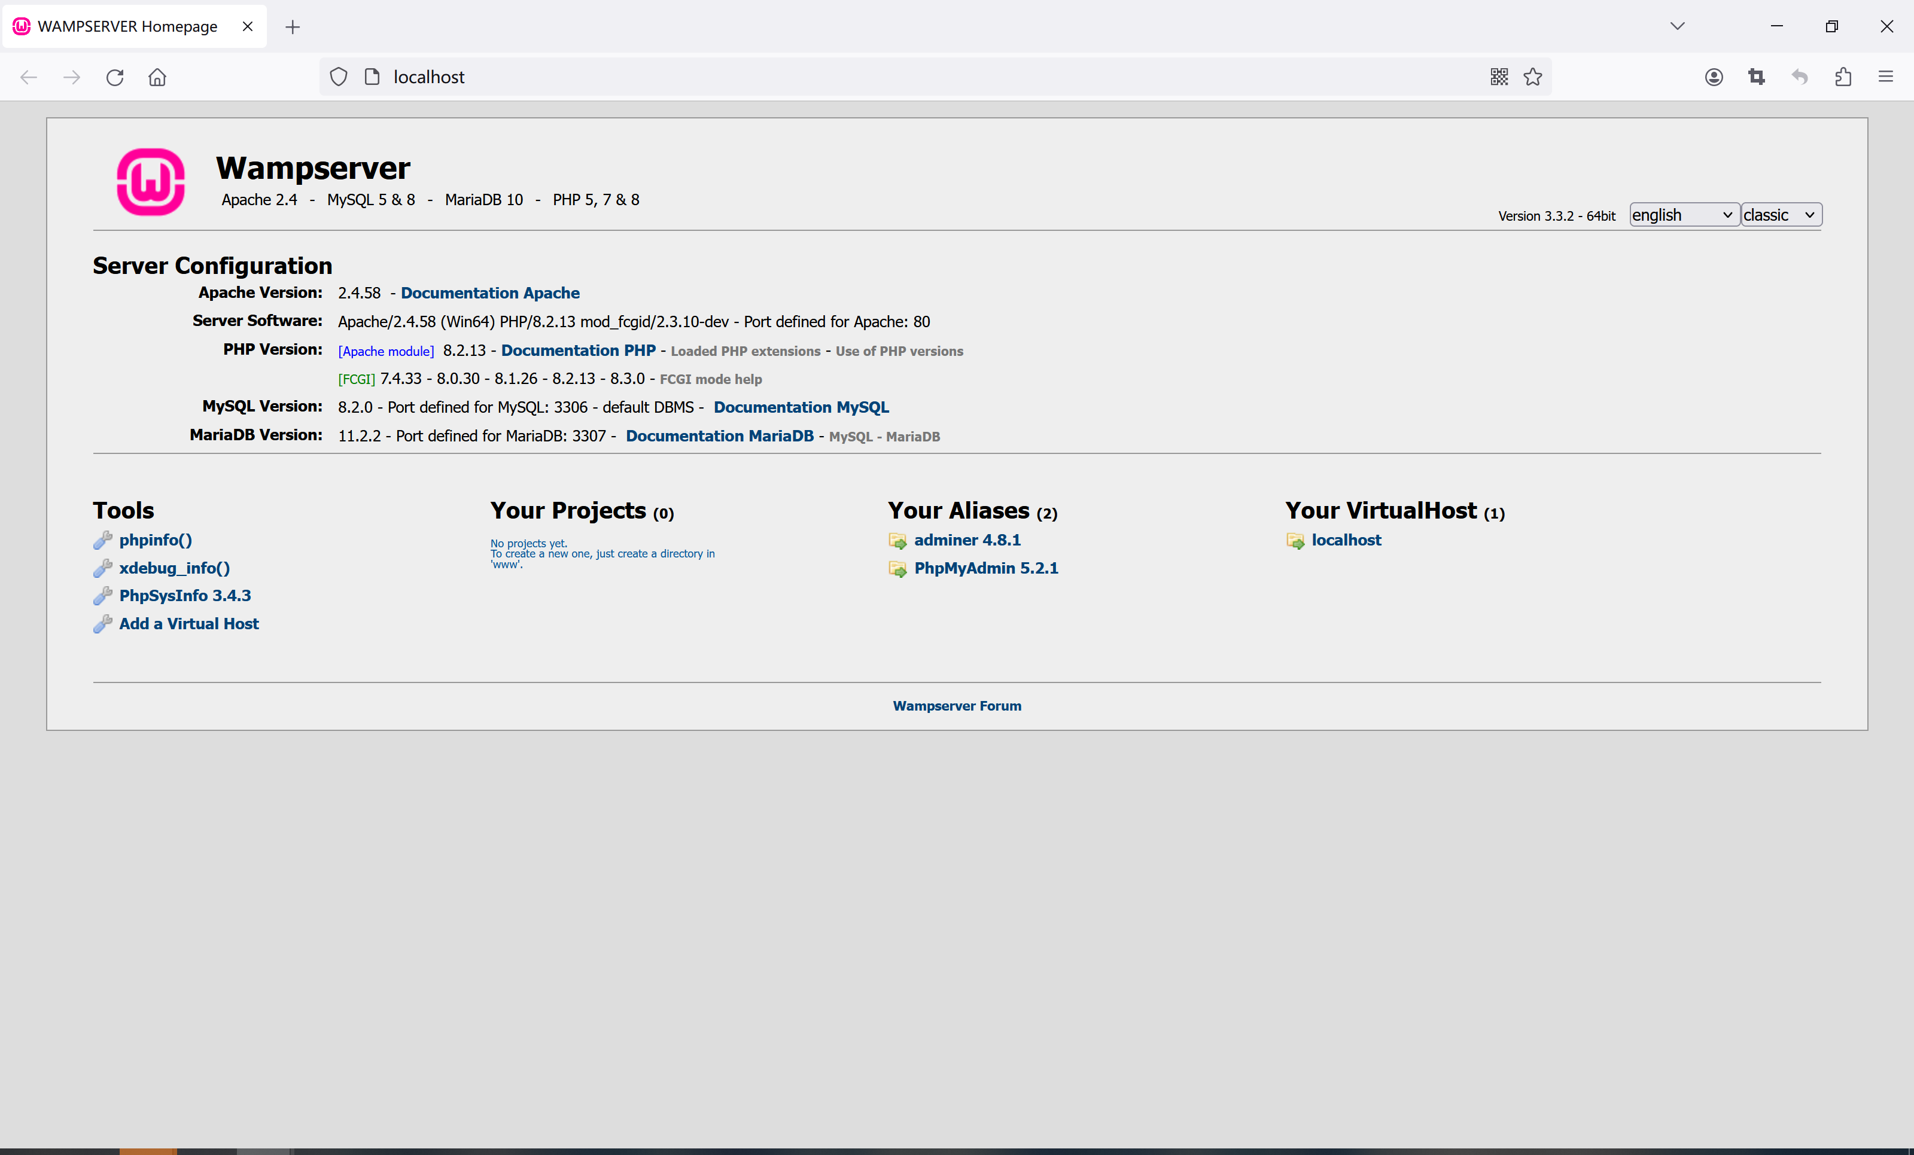Open the MySQL - MariaDB link

tap(885, 437)
